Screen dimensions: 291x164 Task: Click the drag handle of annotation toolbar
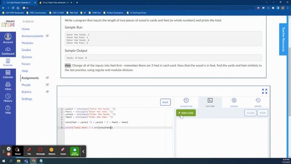[3, 151]
